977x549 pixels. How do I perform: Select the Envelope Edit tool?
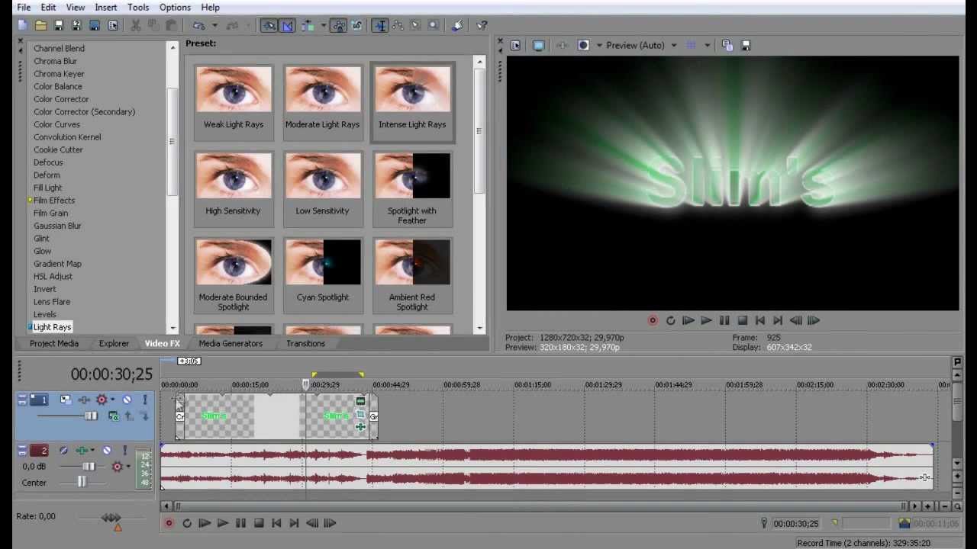tap(398, 25)
